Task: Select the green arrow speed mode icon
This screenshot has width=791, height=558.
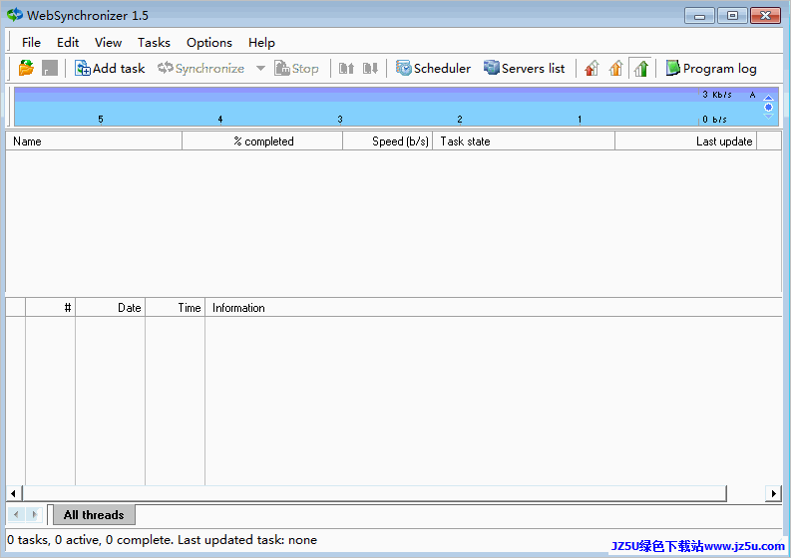Action: (640, 68)
